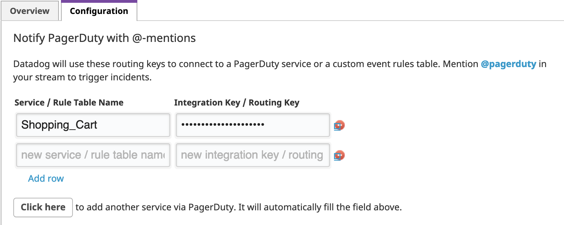Click blue square icon beside empty row
This screenshot has height=225, width=564.
coord(336,157)
